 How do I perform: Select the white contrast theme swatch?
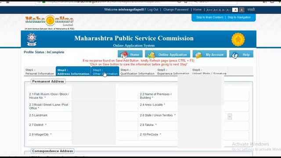[235, 10]
